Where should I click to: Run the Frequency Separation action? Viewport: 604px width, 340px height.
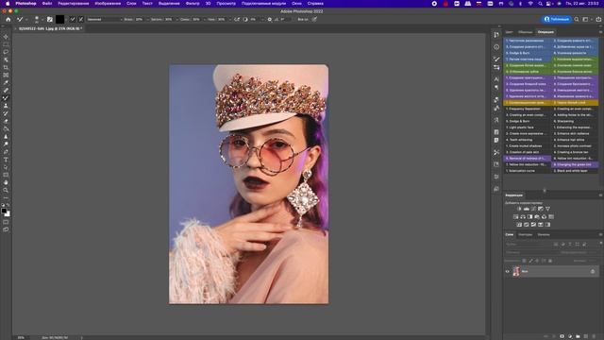point(527,109)
